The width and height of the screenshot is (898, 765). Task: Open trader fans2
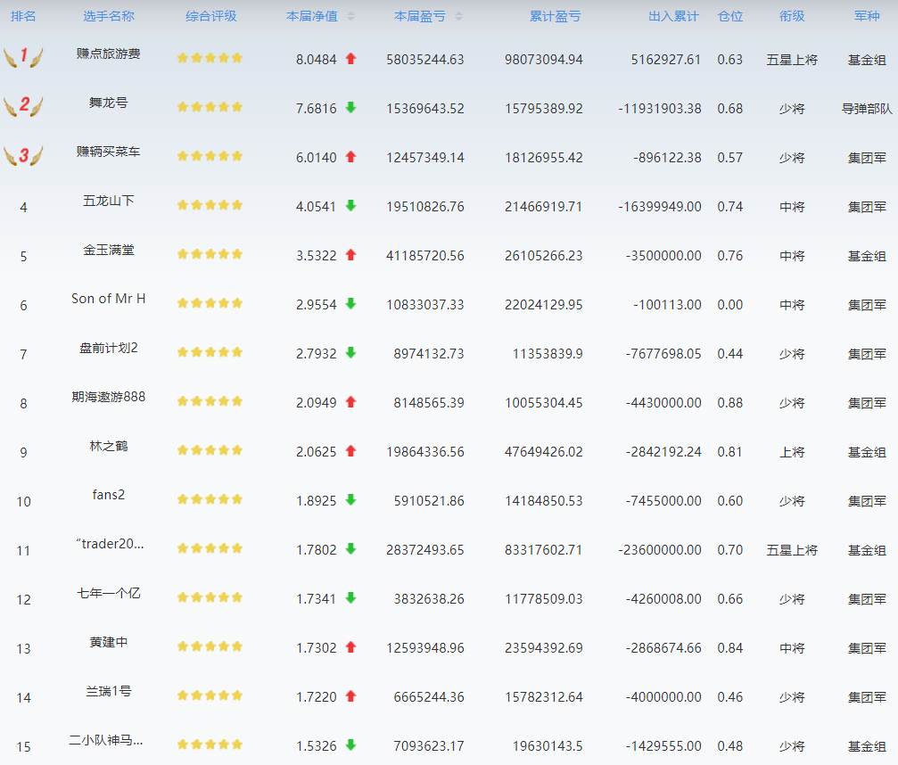(x=108, y=495)
